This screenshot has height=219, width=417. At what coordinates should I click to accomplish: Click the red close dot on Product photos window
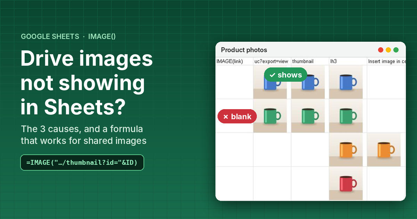coord(381,50)
